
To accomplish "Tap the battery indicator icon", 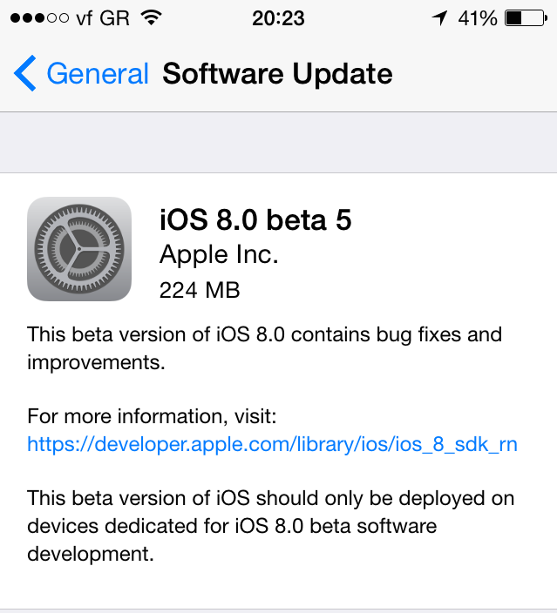I will click(526, 18).
